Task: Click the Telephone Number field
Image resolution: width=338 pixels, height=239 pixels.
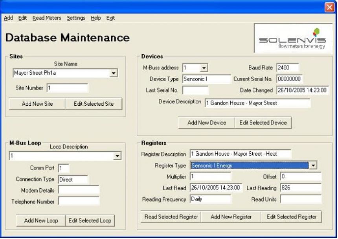Action: [79, 201]
